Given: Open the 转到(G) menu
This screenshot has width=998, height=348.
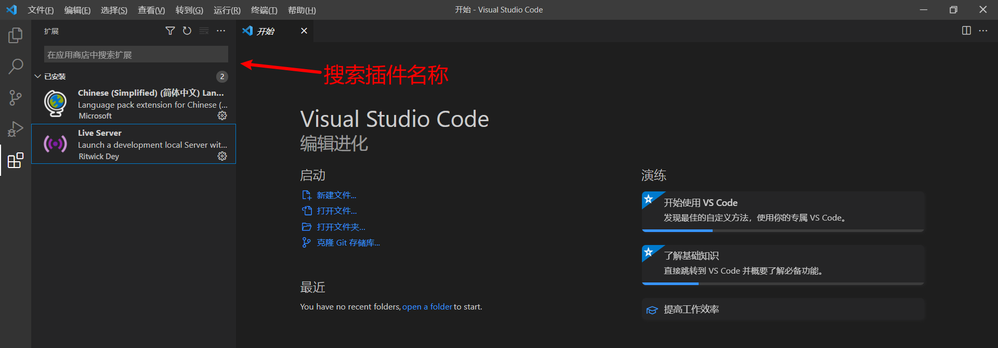Looking at the screenshot, I should [189, 10].
